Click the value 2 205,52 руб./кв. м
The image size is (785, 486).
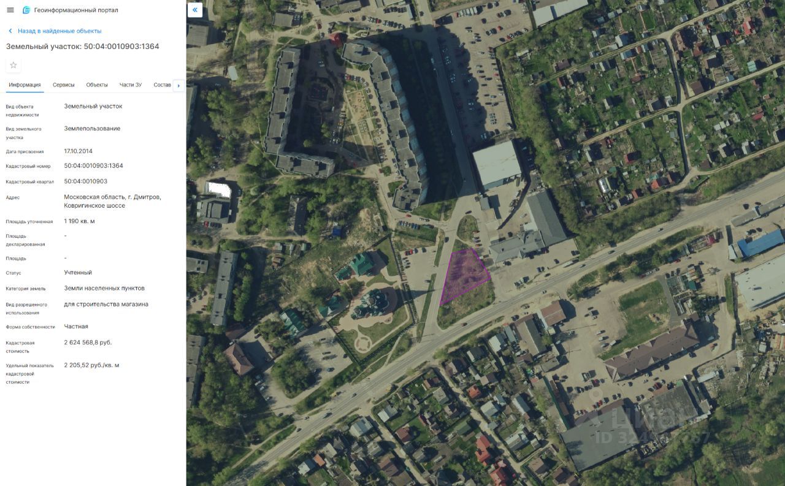click(x=92, y=365)
